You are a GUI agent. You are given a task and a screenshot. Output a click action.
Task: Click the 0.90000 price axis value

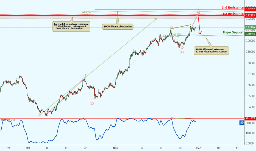click(x=250, y=41)
